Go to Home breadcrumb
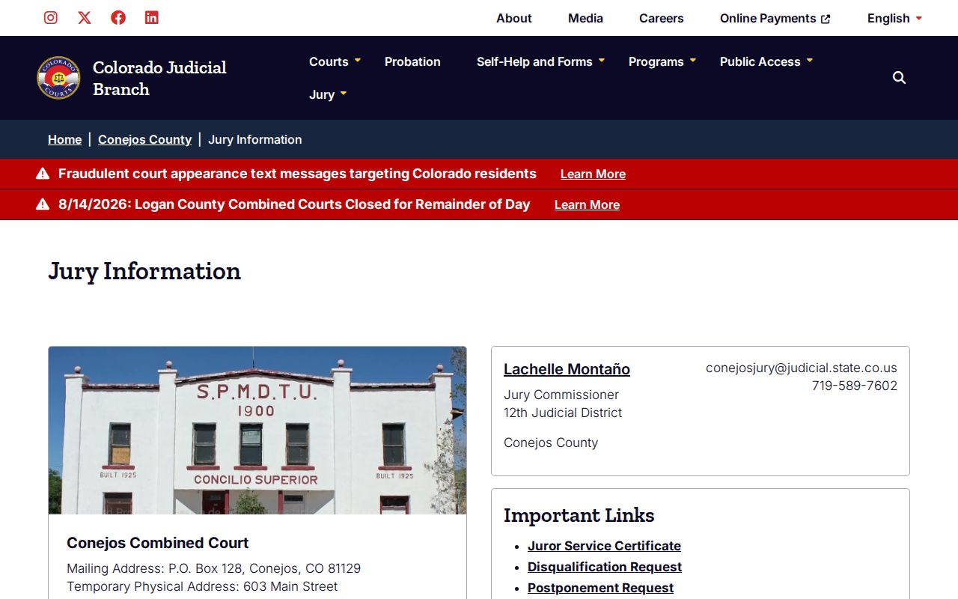 64,139
